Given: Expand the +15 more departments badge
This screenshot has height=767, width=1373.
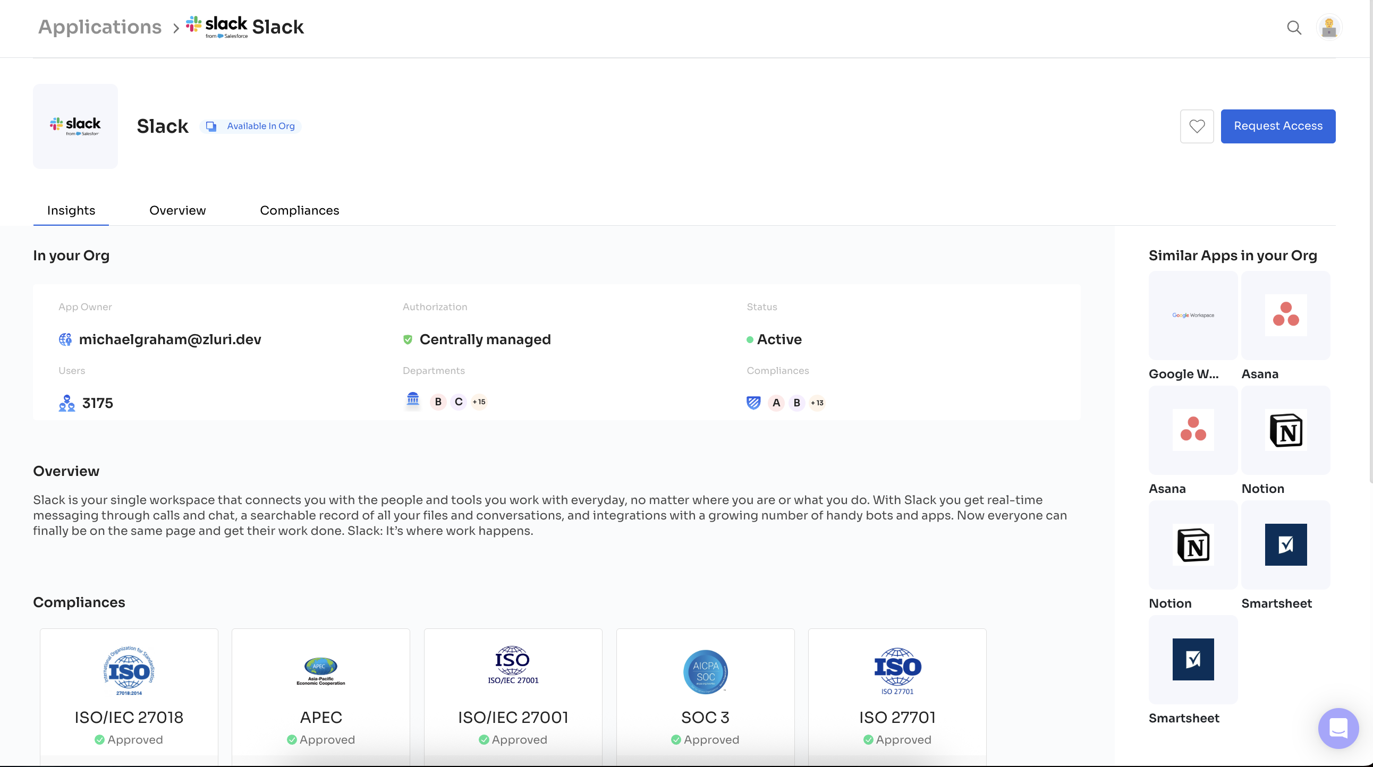Looking at the screenshot, I should pyautogui.click(x=479, y=402).
